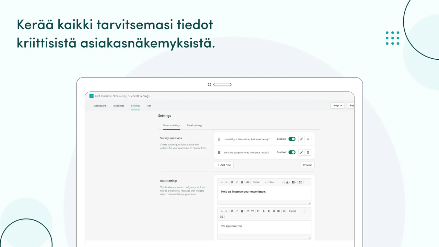439x247 pixels.
Task: Justify text in the thank you editor
Action: tap(278, 211)
